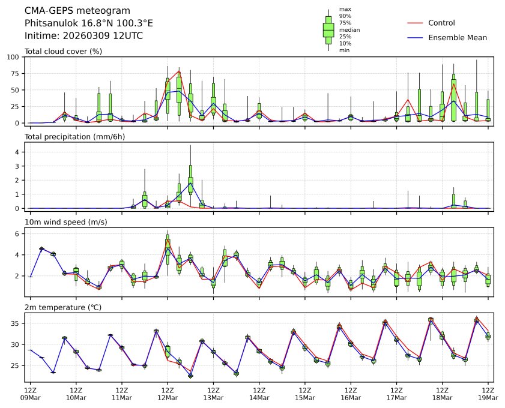Viewport: 505px width, 408px height.
Task: Click the 12Z 15Mar time axis label
Action: [x=304, y=393]
